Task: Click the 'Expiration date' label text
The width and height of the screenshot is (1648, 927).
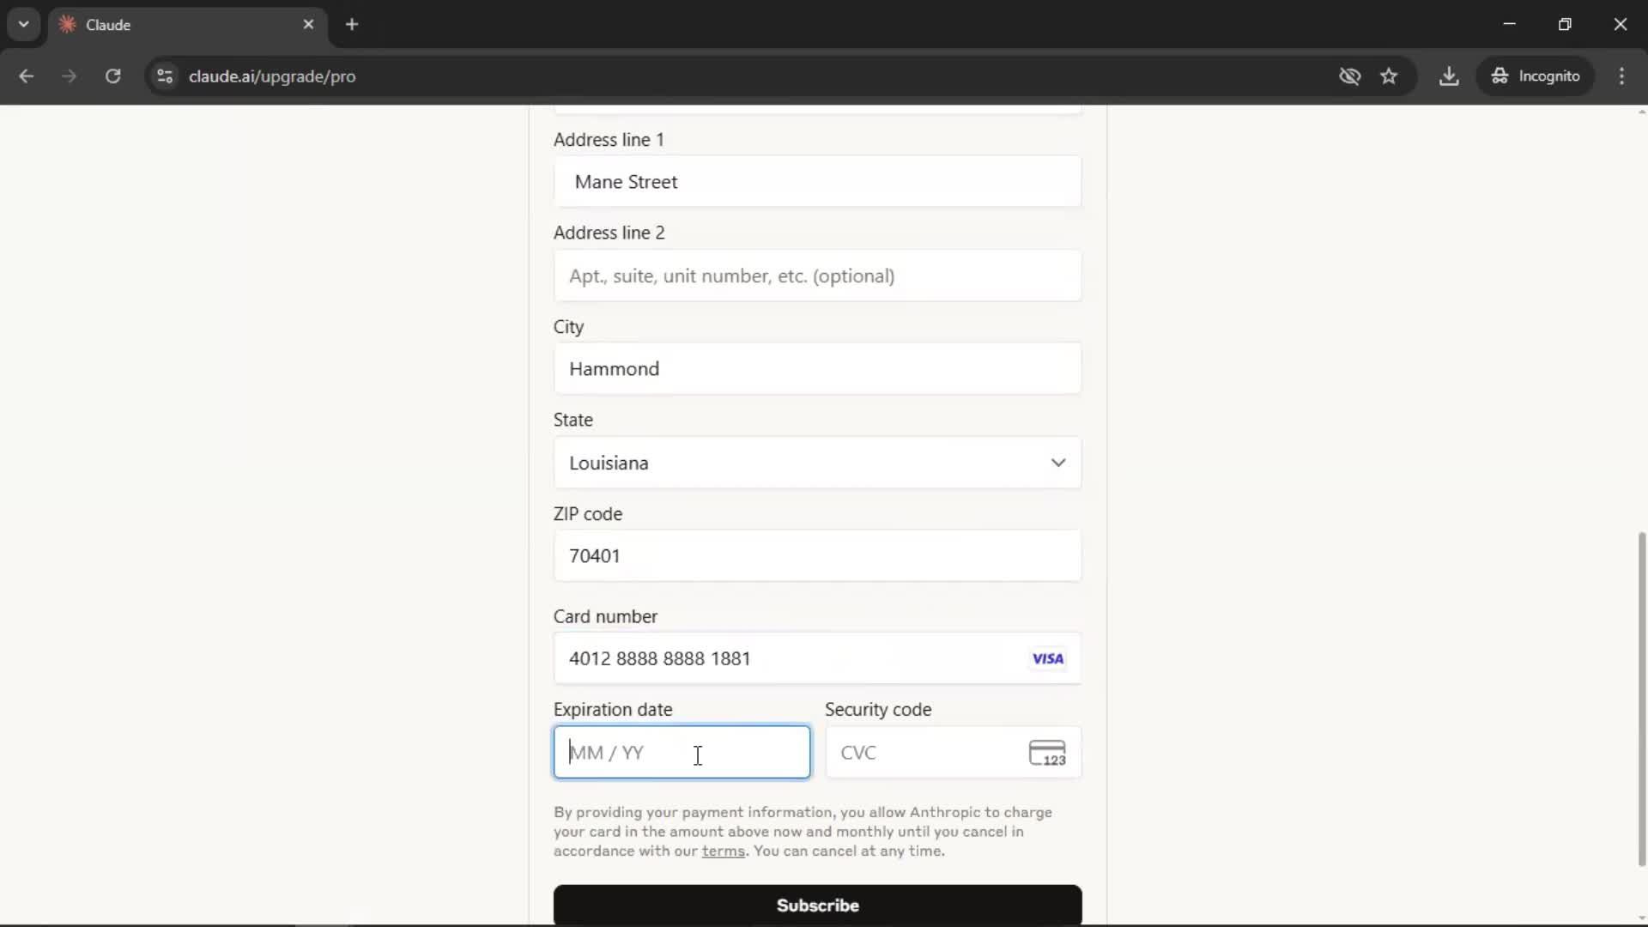Action: click(613, 710)
